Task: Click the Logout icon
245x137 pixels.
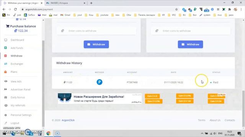Action: (x=6, y=123)
